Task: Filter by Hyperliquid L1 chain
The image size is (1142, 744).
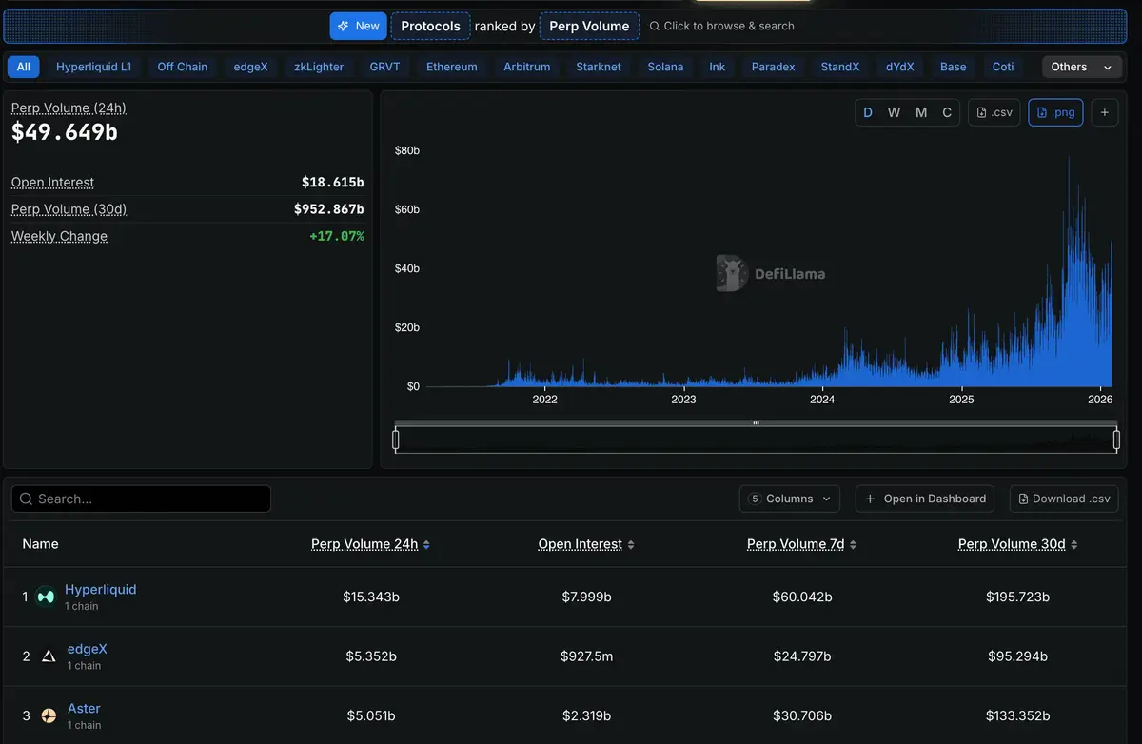Action: 93,67
